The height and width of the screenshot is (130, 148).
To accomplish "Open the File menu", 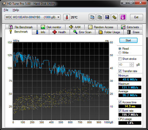I will pyautogui.click(x=6, y=10).
